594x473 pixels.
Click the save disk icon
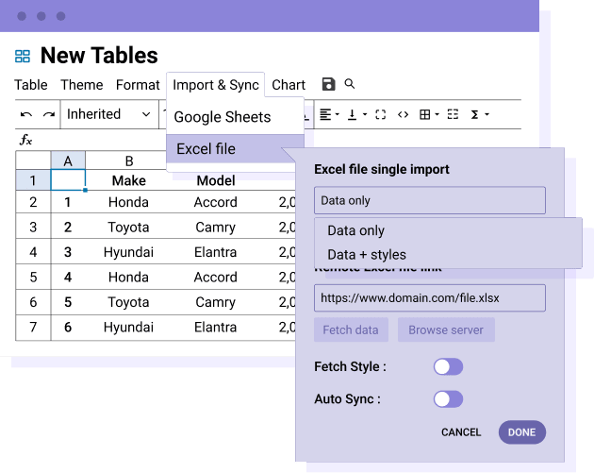[x=328, y=85]
